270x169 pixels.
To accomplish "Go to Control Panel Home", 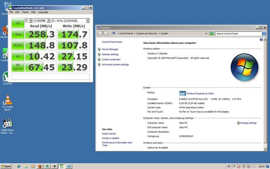I will click(112, 42).
